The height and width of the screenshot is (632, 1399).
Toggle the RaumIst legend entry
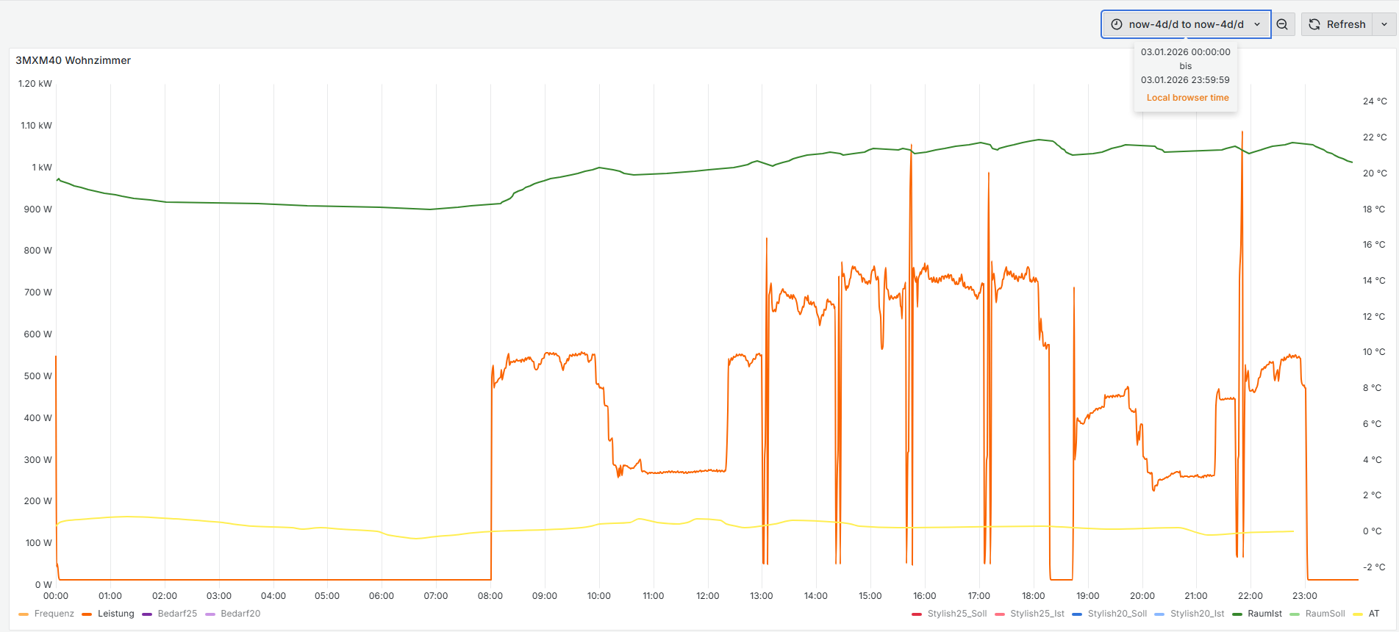(x=1264, y=614)
